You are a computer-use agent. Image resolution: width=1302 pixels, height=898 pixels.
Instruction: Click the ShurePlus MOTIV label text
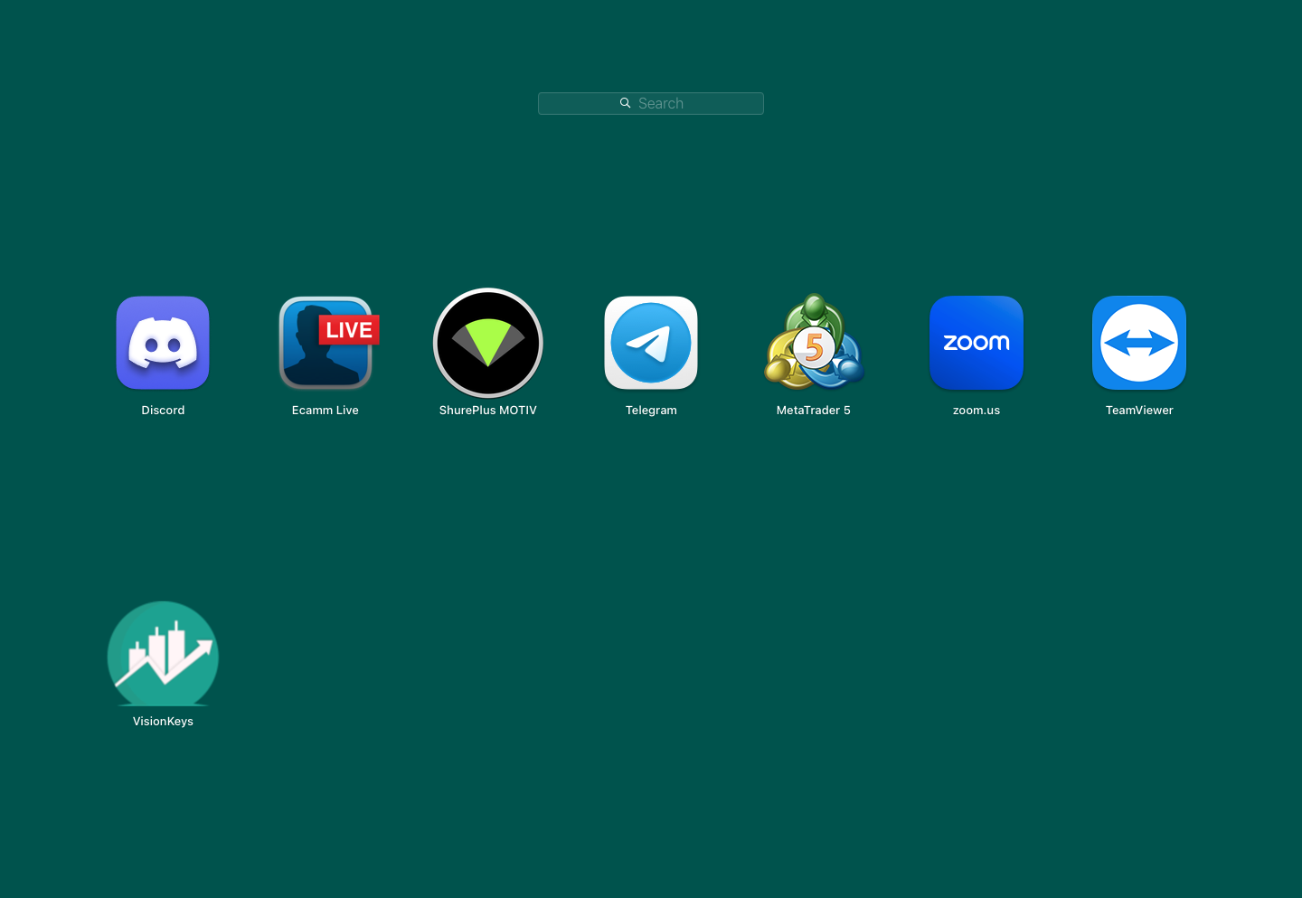click(x=488, y=411)
